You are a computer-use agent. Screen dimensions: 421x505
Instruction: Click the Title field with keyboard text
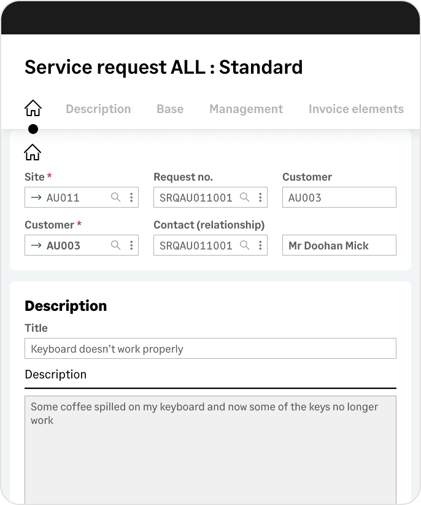pyautogui.click(x=210, y=348)
